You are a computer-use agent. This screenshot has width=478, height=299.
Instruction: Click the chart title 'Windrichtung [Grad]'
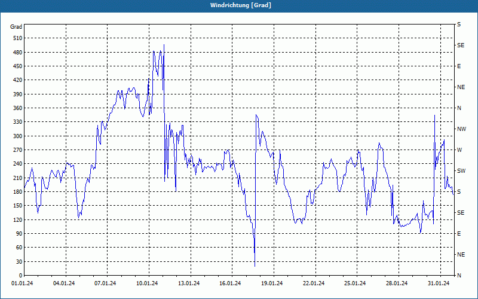click(241, 5)
